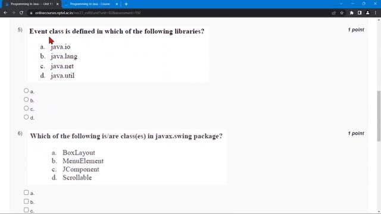Share this page icon

(333, 13)
